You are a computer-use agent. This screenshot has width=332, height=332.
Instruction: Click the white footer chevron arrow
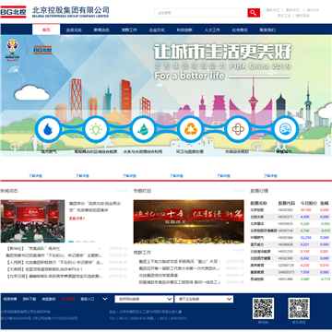[x=105, y=299]
